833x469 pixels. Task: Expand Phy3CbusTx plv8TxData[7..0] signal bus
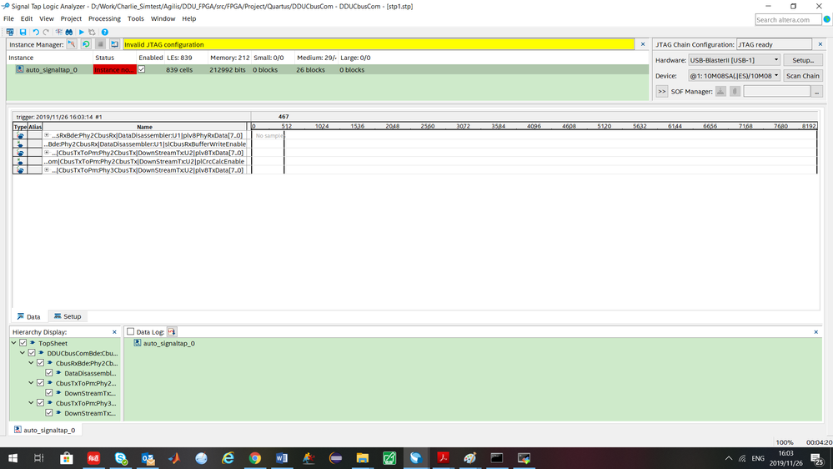(x=47, y=170)
